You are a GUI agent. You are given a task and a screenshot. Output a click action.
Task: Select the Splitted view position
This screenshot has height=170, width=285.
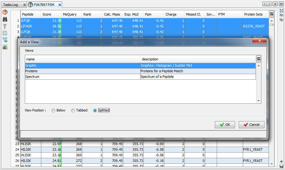(x=95, y=111)
